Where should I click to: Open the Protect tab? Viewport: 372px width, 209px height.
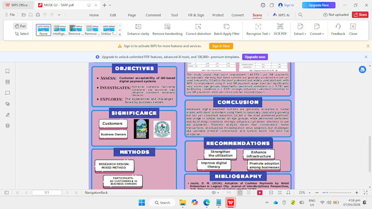coord(218,15)
